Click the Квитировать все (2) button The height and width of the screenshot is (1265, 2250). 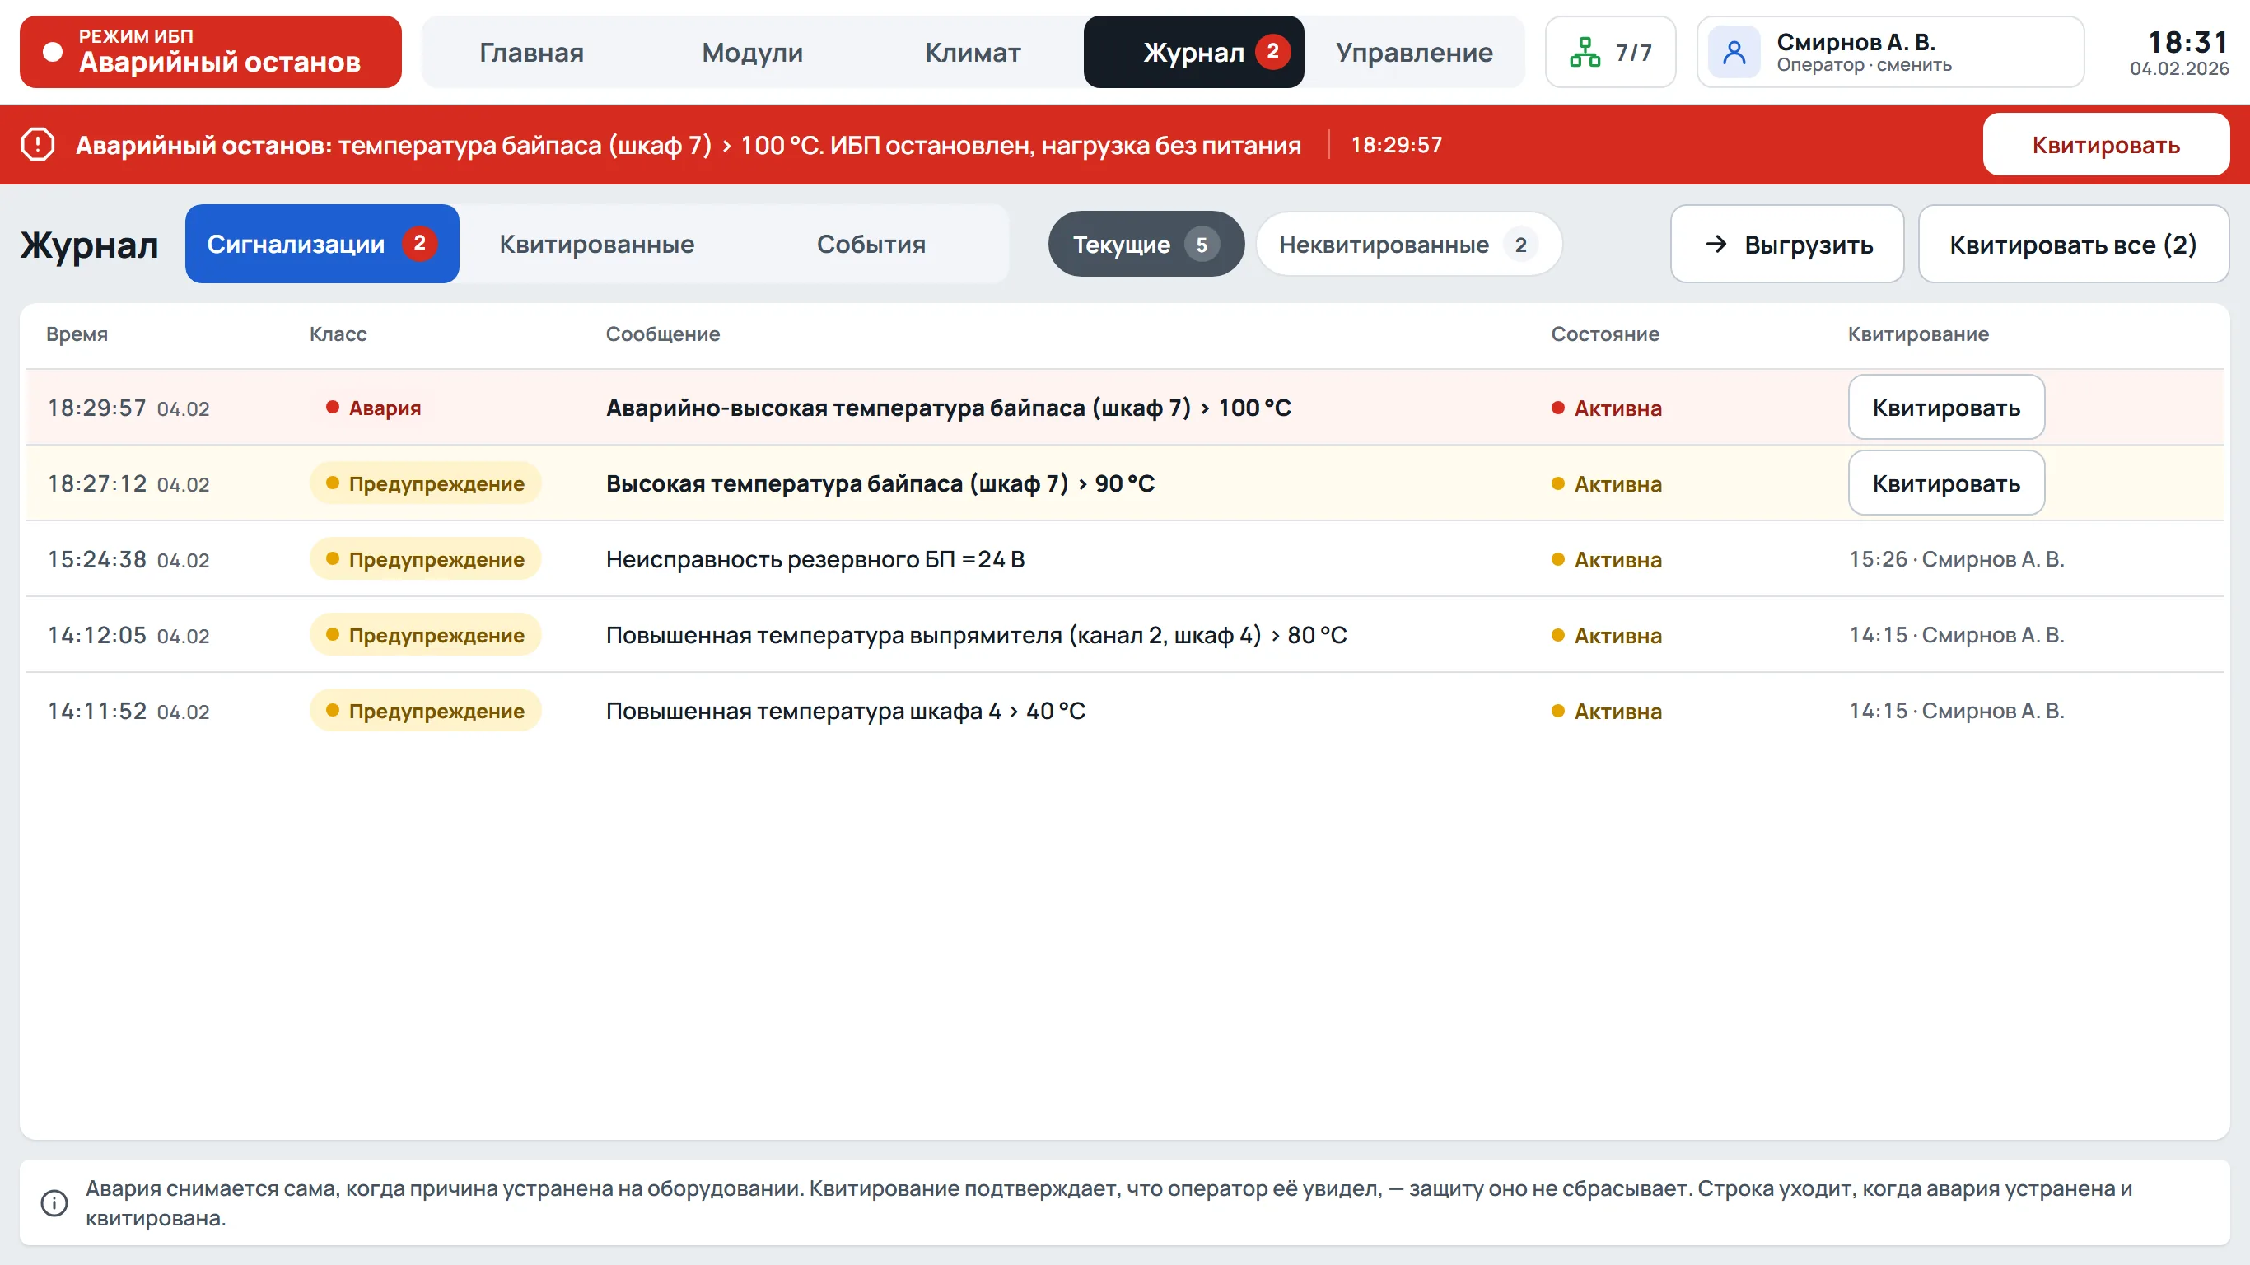[x=2074, y=244]
